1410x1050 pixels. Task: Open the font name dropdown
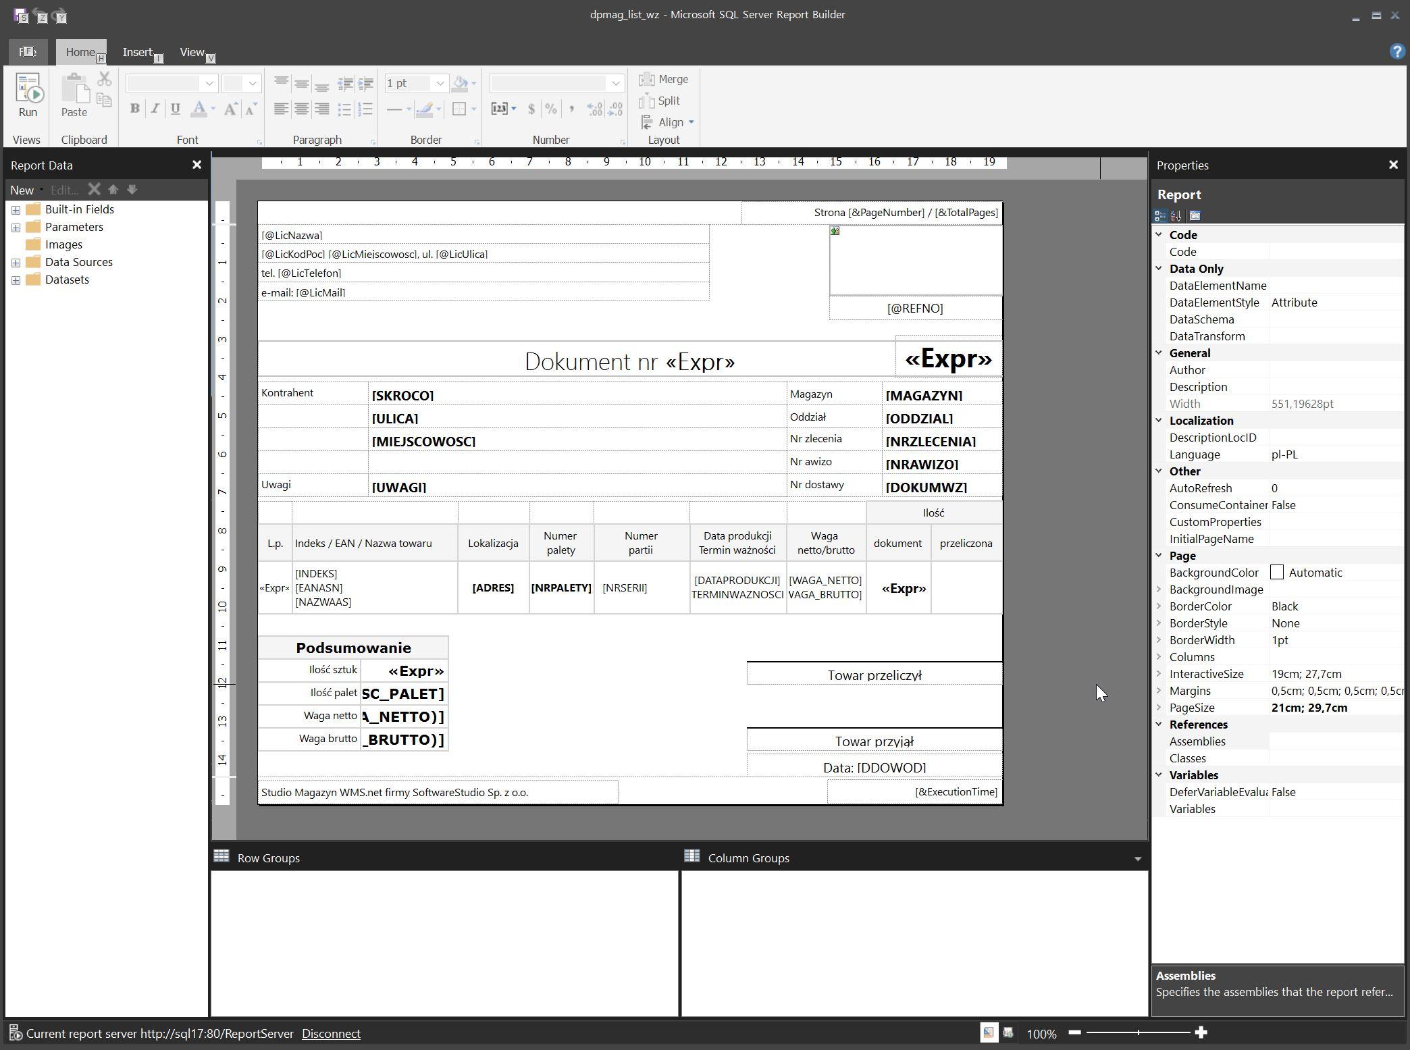[x=209, y=84]
